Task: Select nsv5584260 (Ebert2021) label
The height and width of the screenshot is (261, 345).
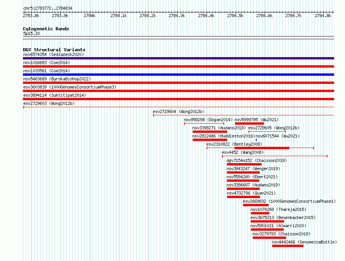Action: pyautogui.click(x=252, y=177)
